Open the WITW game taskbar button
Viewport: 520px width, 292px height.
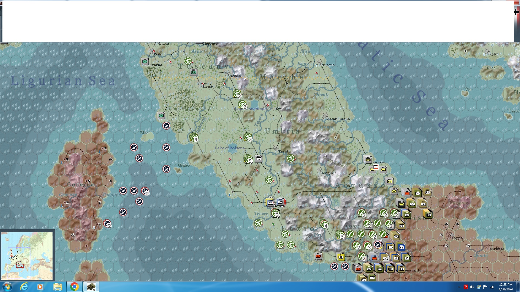click(x=91, y=287)
